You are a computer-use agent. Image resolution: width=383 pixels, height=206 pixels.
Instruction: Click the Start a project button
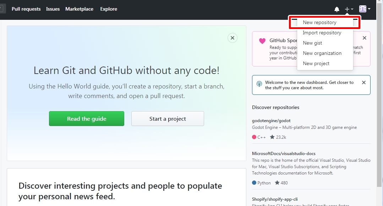(168, 119)
